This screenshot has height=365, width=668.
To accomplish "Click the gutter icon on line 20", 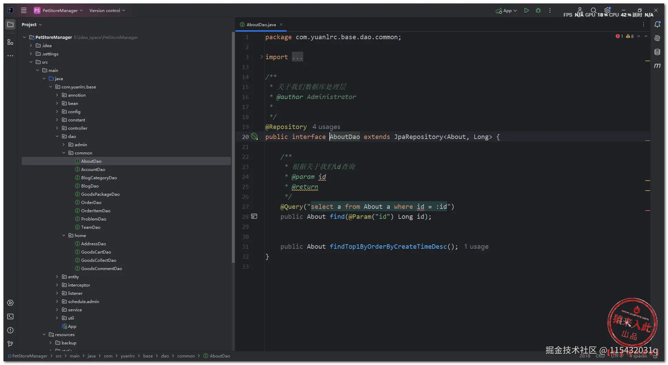I will [x=254, y=137].
